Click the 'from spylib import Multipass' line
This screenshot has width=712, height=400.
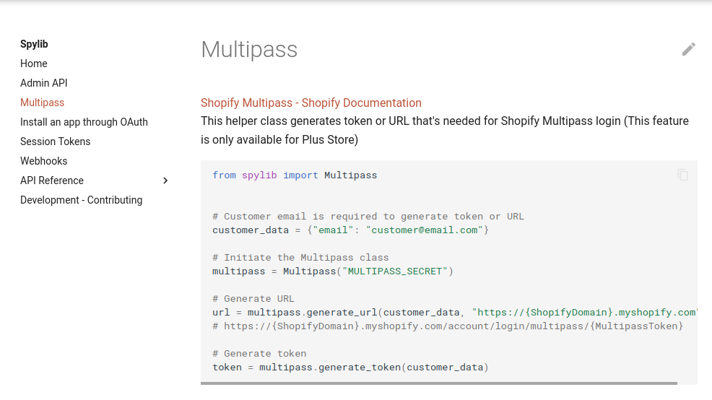point(295,175)
